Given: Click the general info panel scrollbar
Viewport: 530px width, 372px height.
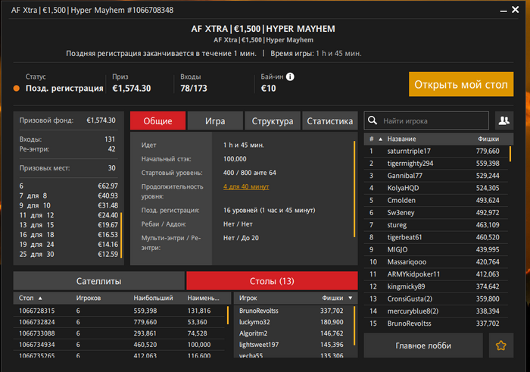Looking at the screenshot, I should pyautogui.click(x=354, y=189).
